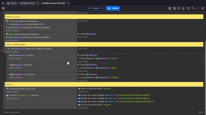Open the Preview options dropdown arrow
Screen dimensions: 206x115
point(103,8)
